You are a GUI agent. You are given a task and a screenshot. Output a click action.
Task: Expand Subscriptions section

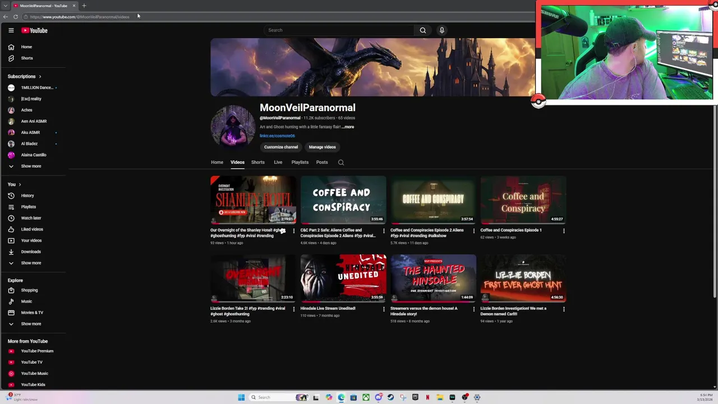[x=24, y=76]
